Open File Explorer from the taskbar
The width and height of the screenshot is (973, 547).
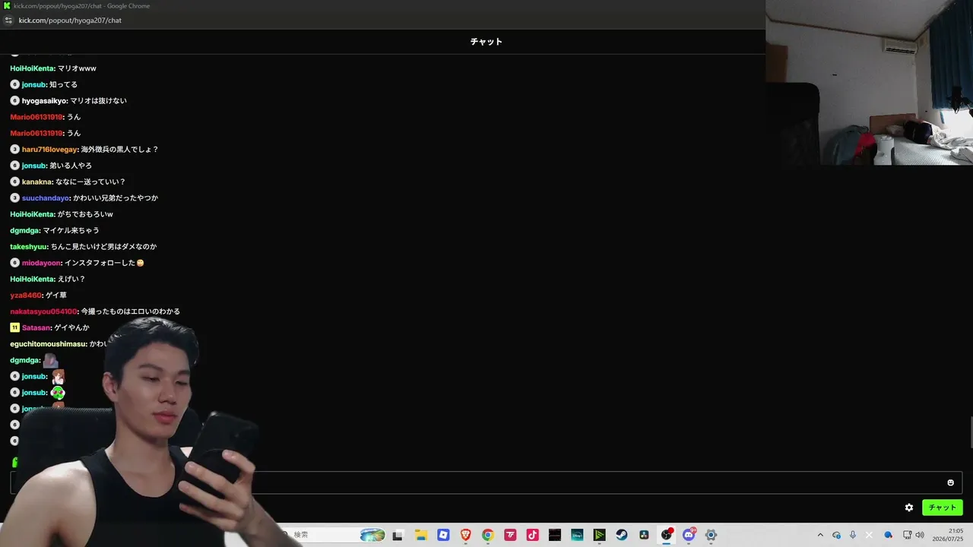click(x=420, y=535)
